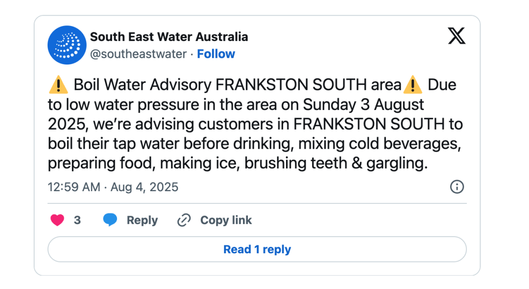Click 'Aug 4, 2025' date text
This screenshot has height=289, width=529.
pos(144,187)
